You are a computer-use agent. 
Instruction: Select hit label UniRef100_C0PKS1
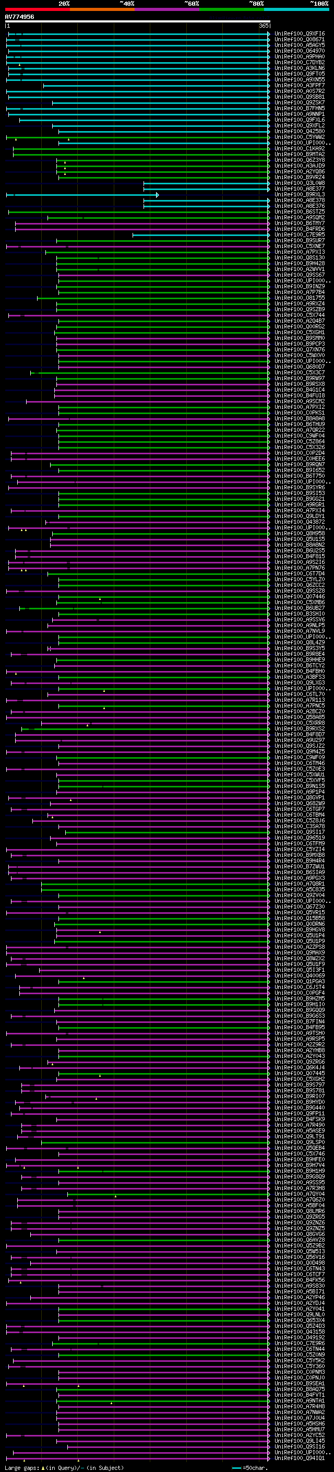coord(300,413)
